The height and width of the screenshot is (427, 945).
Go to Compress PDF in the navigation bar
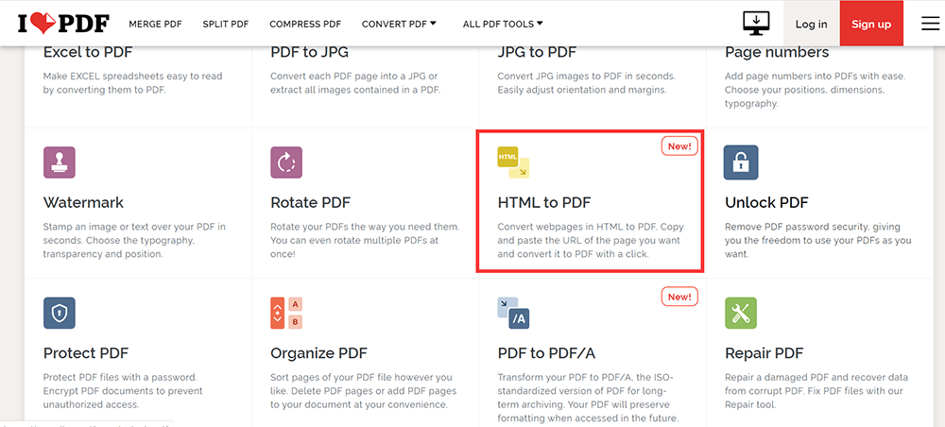pos(305,24)
